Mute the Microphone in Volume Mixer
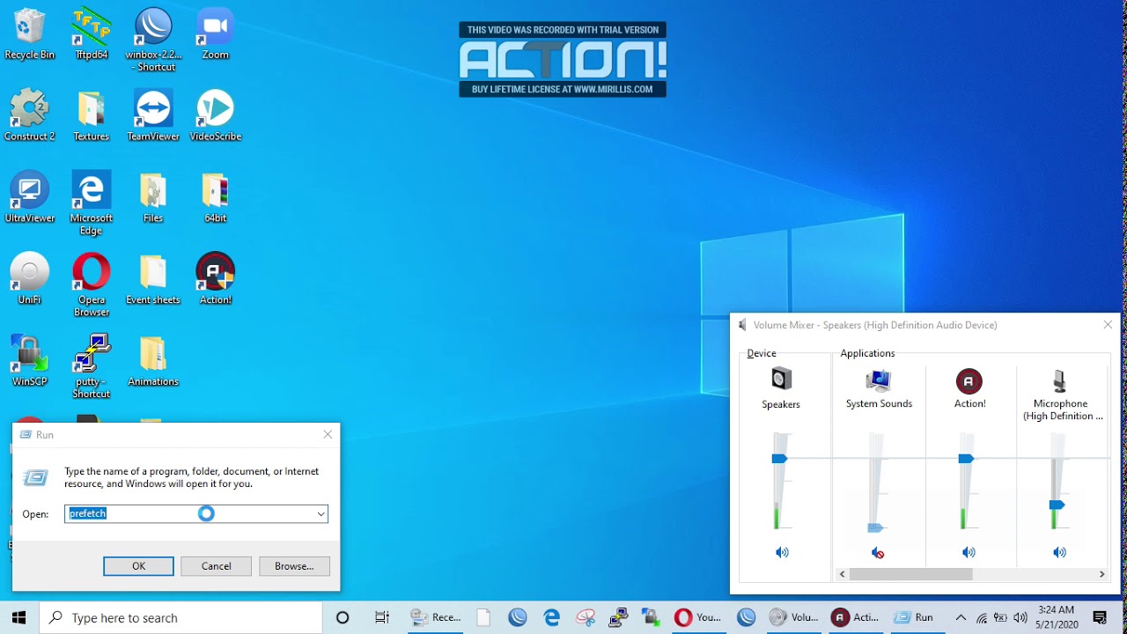Image resolution: width=1127 pixels, height=634 pixels. pos(1059,552)
